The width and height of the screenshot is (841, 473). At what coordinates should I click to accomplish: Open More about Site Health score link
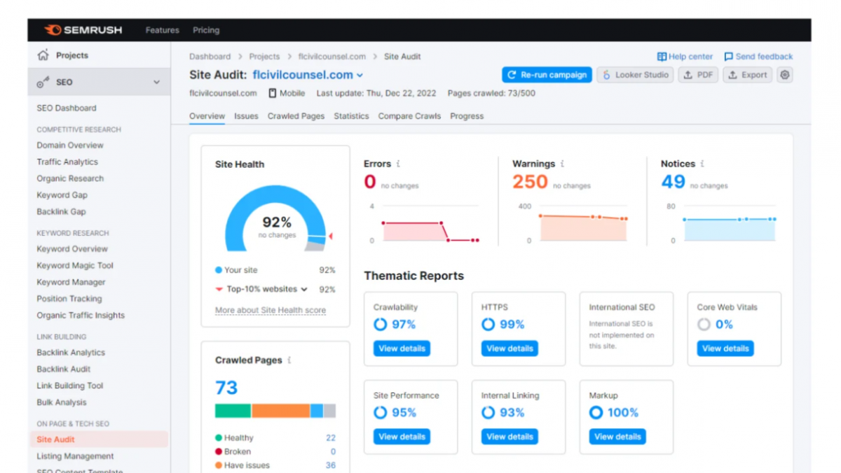tap(271, 310)
